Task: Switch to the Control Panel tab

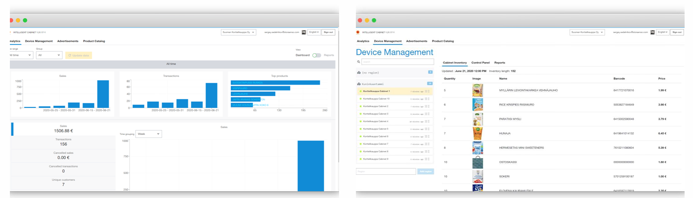Action: [480, 63]
